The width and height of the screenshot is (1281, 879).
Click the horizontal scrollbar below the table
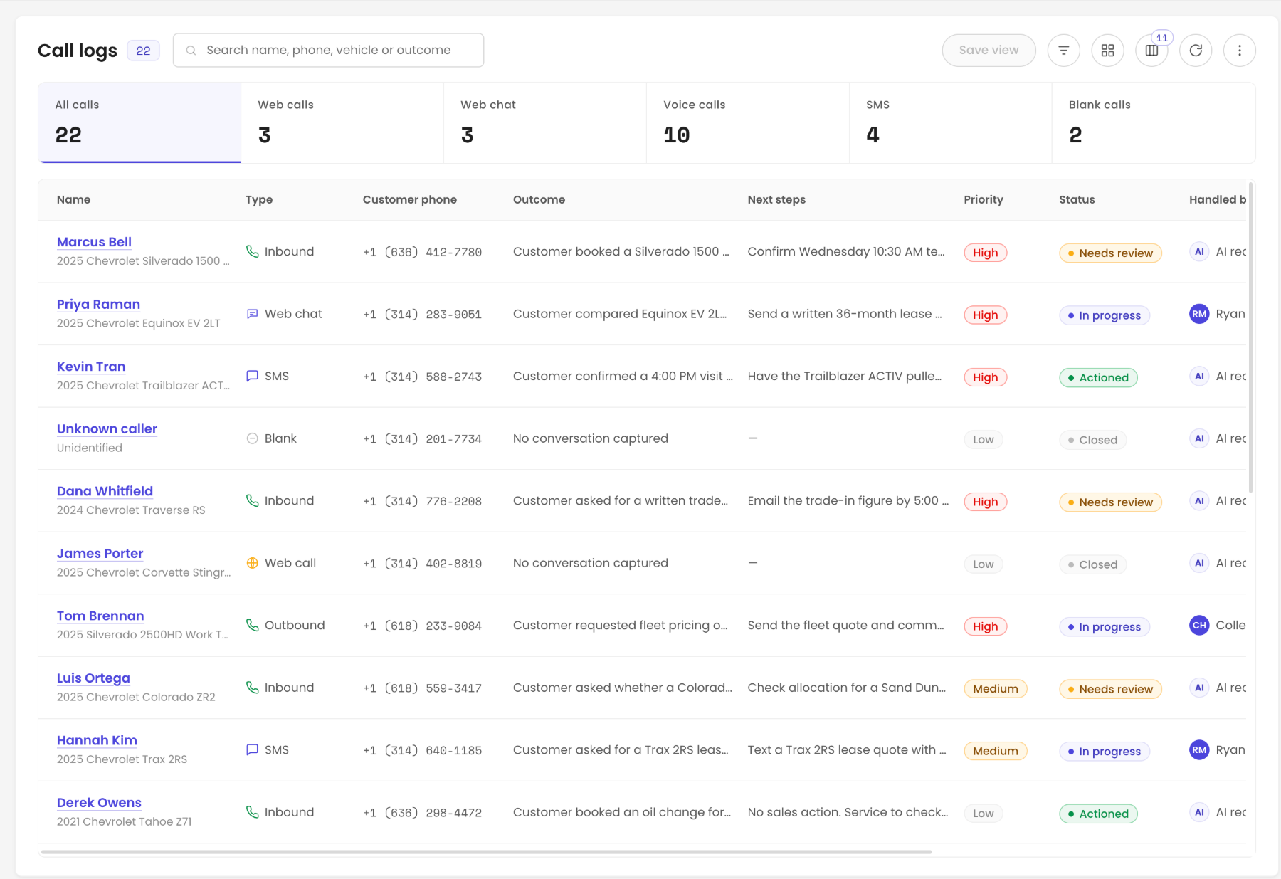click(487, 851)
